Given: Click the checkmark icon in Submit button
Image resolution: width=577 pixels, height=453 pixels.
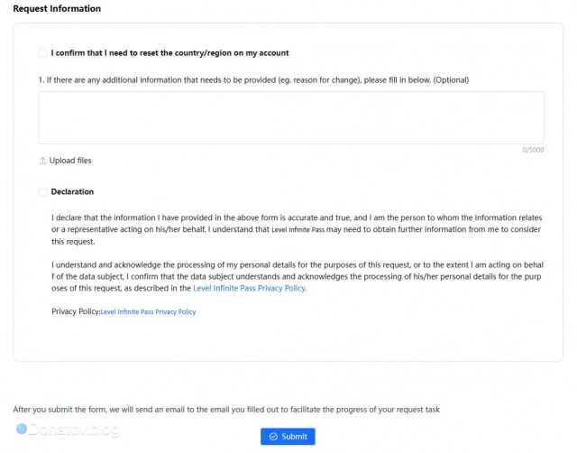Looking at the screenshot, I should [x=273, y=437].
